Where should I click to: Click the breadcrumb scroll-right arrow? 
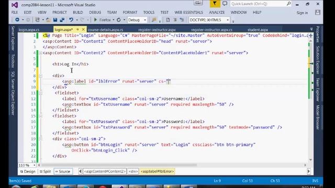pos(308,171)
